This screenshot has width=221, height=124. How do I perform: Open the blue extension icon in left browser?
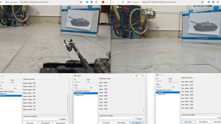click(x=87, y=2)
